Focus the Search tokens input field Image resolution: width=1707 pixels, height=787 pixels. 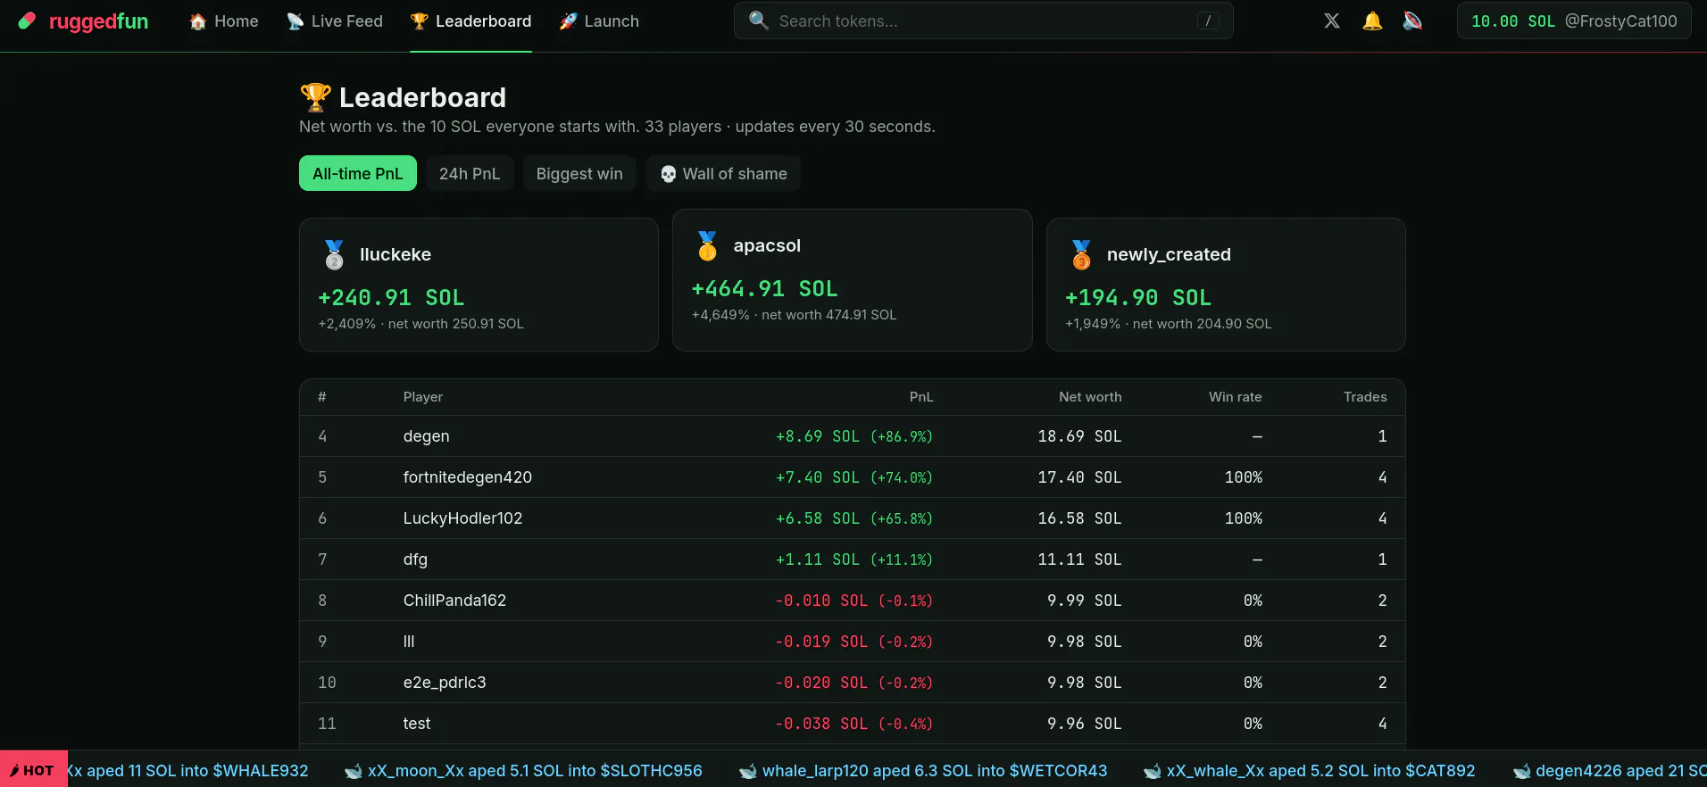click(983, 21)
